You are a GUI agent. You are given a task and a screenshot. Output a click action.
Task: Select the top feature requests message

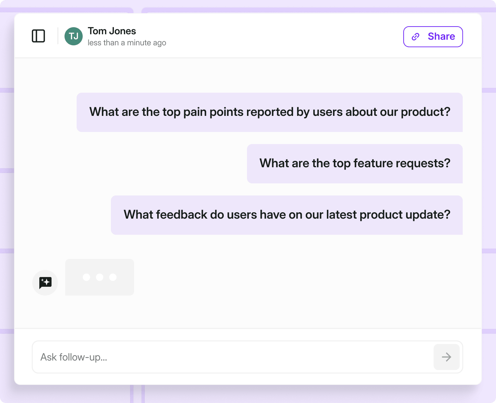(355, 164)
